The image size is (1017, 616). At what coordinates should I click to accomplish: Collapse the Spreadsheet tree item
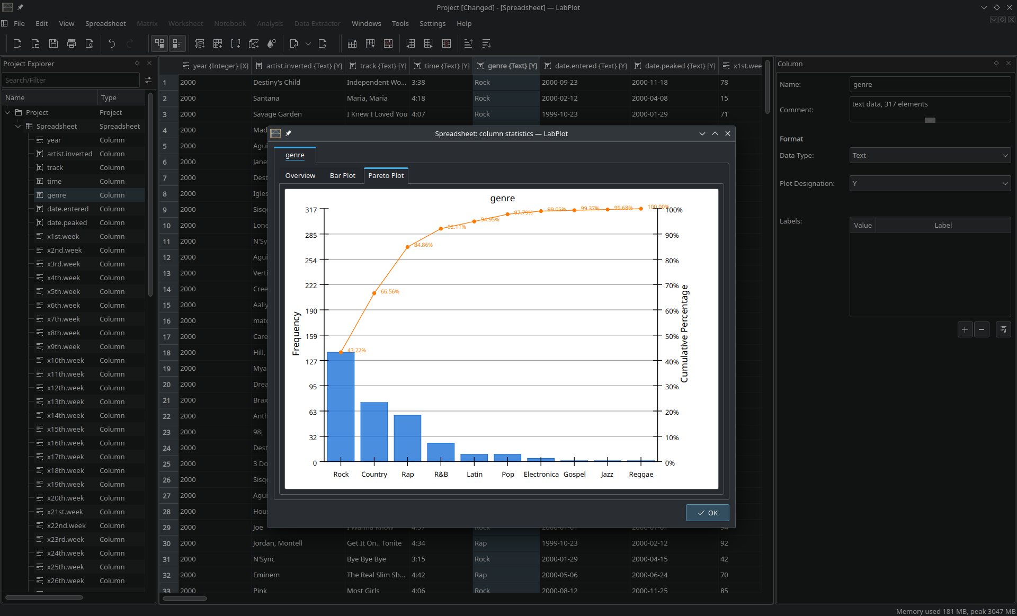[x=18, y=126]
